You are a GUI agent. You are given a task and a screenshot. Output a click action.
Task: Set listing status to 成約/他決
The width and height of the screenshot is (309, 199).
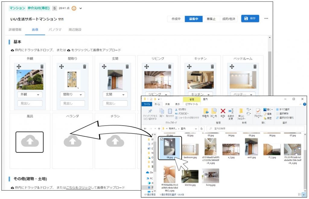[229, 19]
